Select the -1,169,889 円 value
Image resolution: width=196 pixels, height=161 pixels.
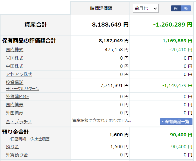[176, 41]
